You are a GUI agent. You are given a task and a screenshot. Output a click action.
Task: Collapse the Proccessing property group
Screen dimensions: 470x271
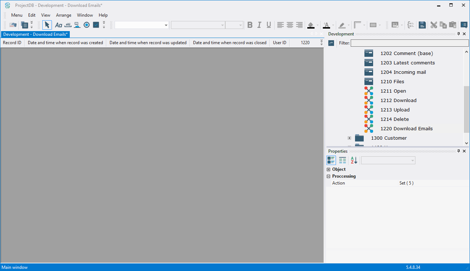click(329, 176)
